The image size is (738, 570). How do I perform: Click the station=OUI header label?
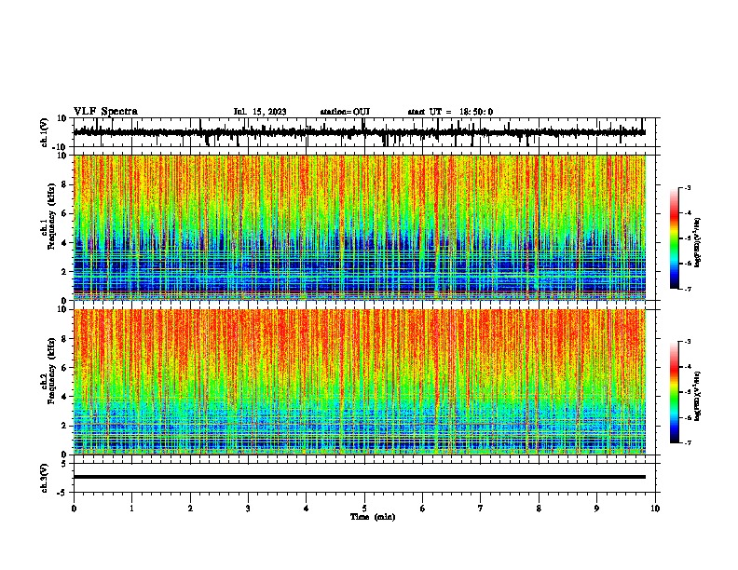click(345, 112)
